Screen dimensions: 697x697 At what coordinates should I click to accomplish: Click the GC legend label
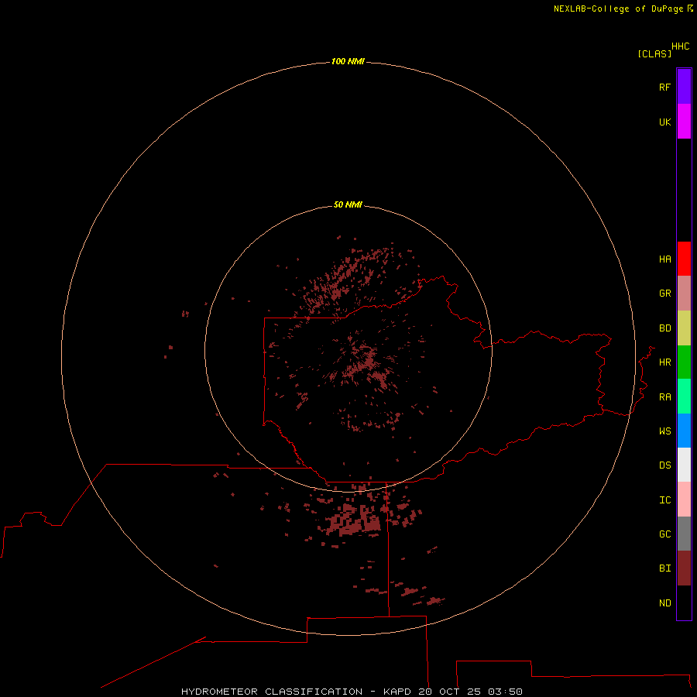[x=664, y=534]
